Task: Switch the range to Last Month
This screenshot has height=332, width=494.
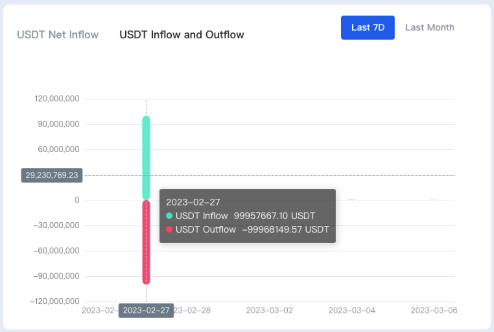Action: point(430,28)
